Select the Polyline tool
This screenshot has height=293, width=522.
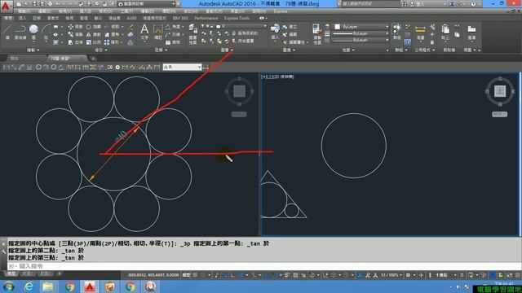20,32
